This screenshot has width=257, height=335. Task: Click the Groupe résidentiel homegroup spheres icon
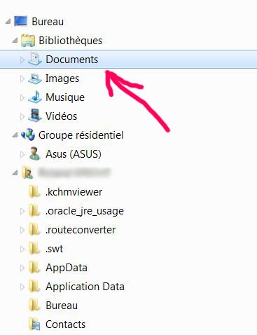28,135
